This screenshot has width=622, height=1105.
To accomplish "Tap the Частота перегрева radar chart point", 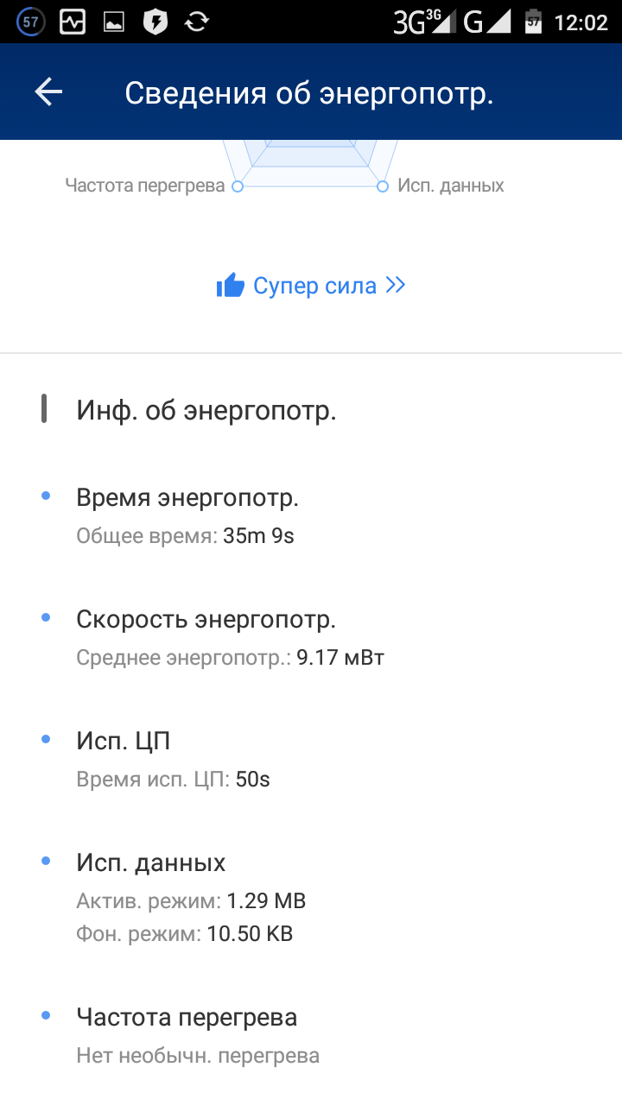I will click(x=238, y=186).
